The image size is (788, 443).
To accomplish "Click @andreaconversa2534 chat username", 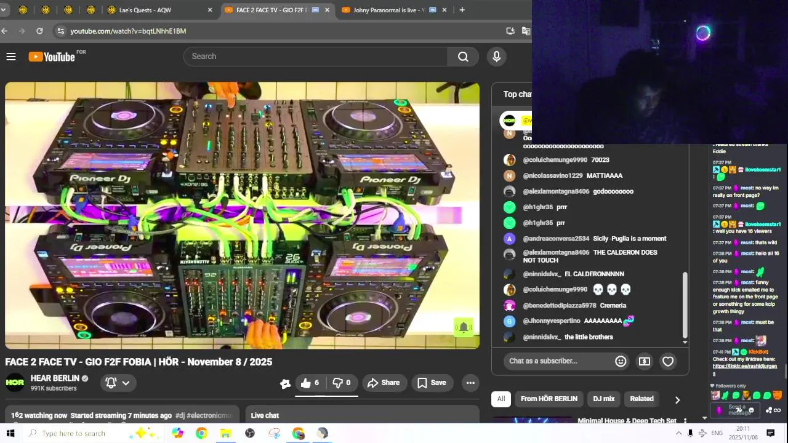I will point(556,239).
